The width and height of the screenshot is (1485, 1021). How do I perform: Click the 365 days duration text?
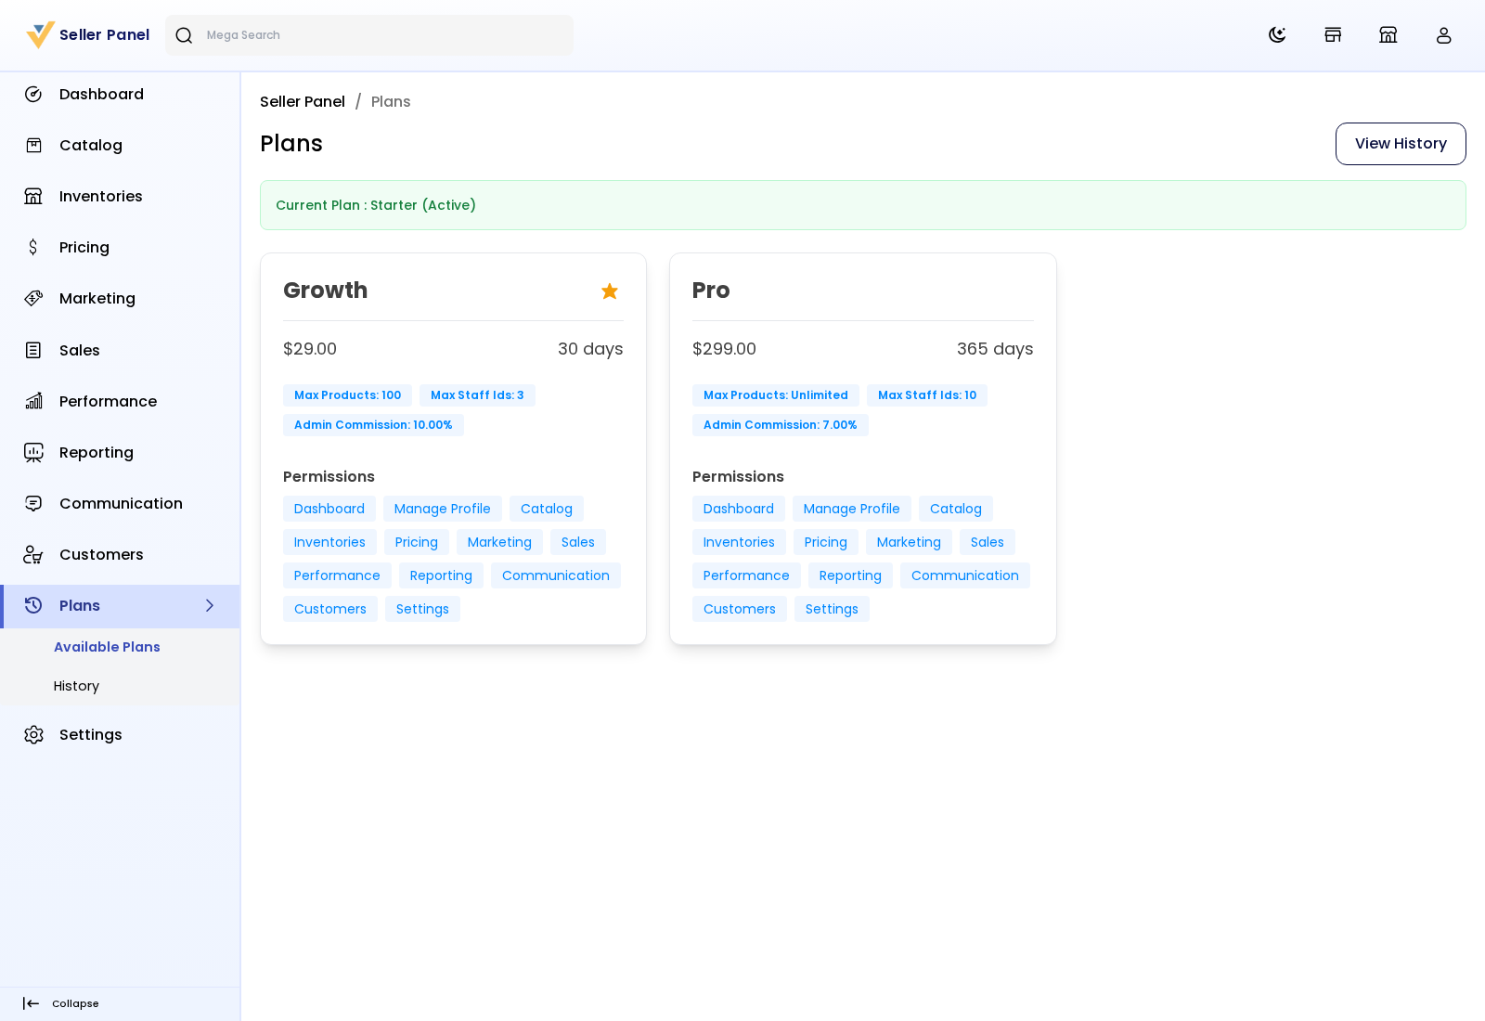(995, 349)
